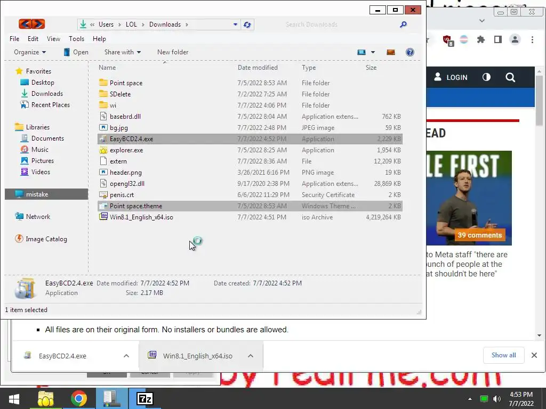Viewport: 546px width, 409px height.
Task: Toggle the preview pane icon
Action: [391, 52]
